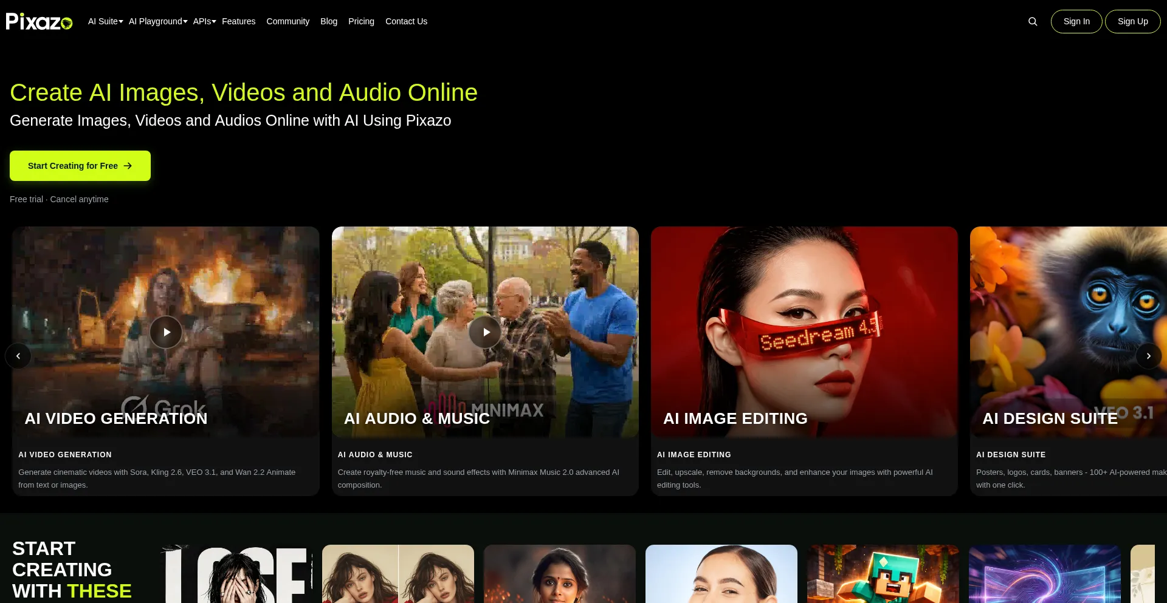Advance to next carousel slide

(x=1148, y=356)
